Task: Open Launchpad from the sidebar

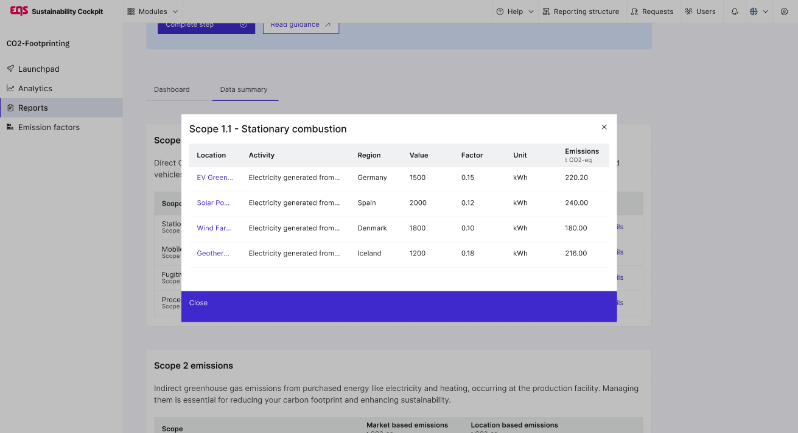Action: (x=38, y=69)
